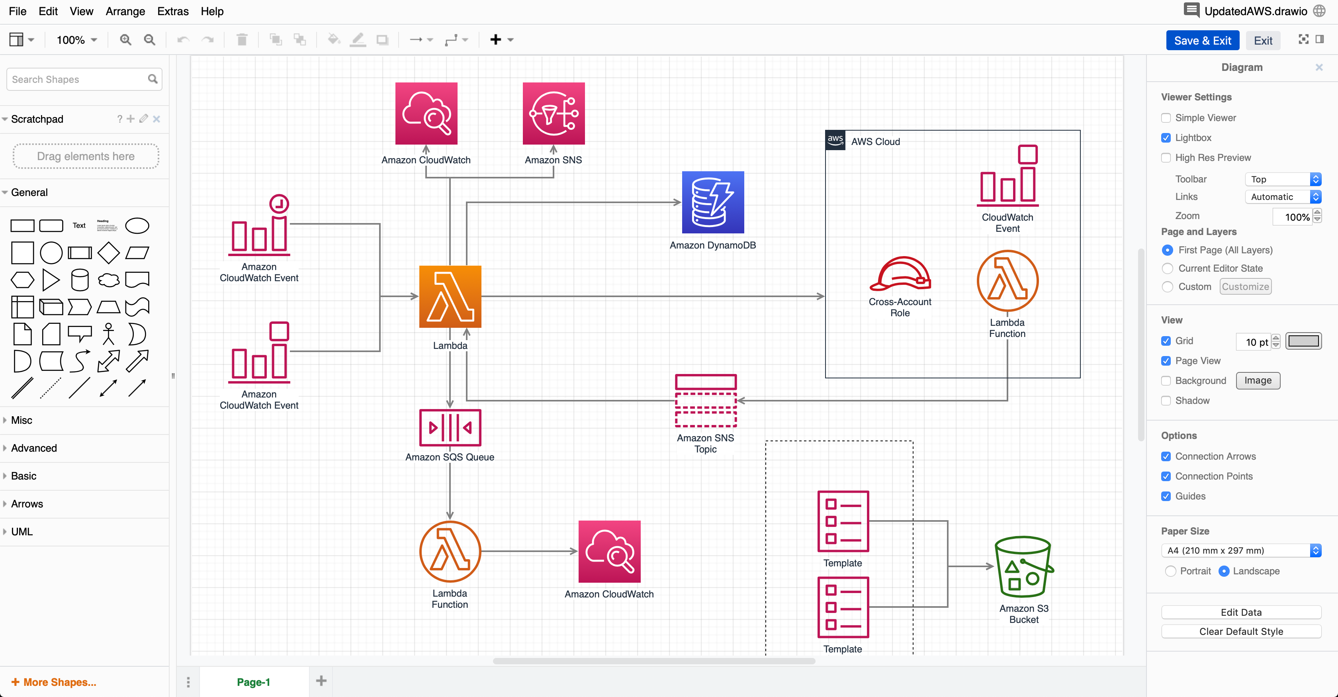Image resolution: width=1338 pixels, height=697 pixels.
Task: Click the To Front icon
Action: [275, 39]
